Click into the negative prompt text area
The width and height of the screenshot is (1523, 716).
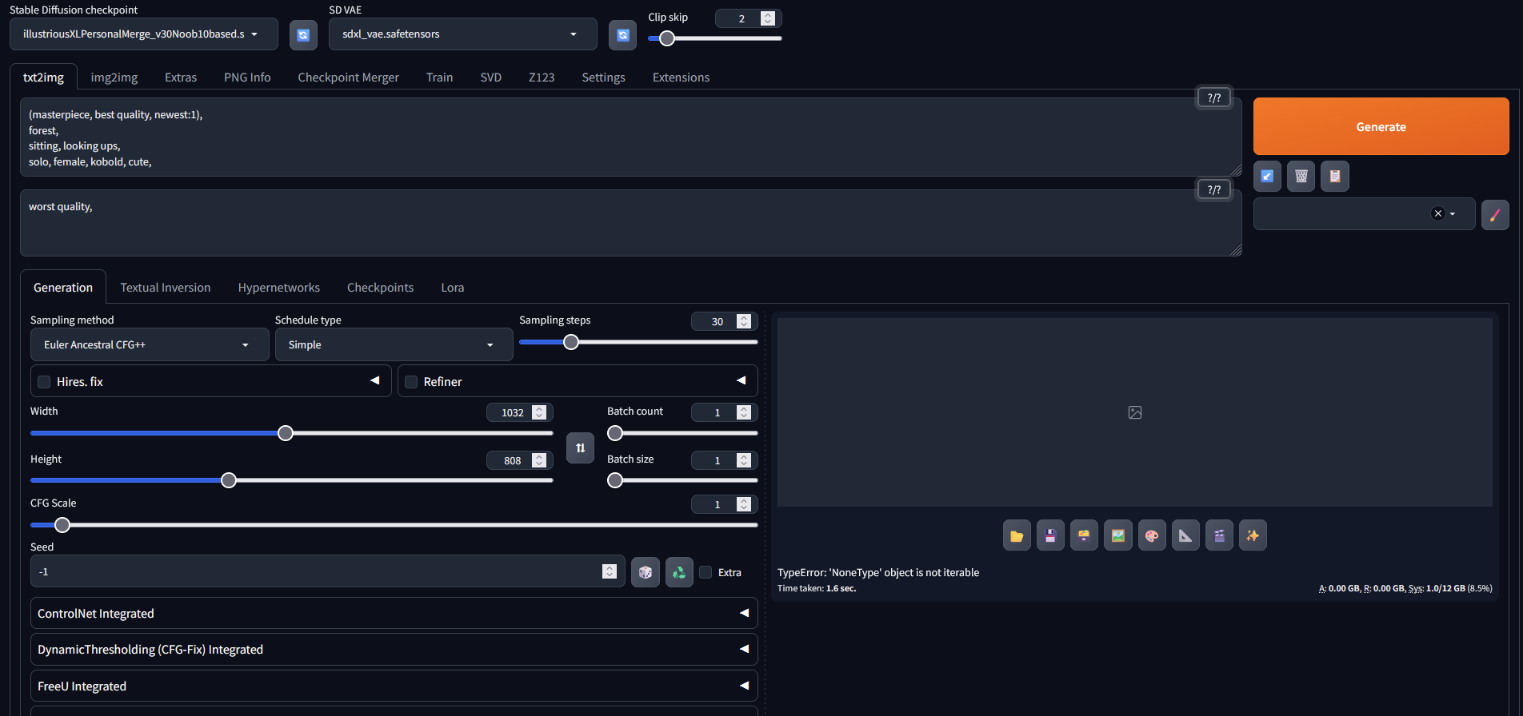coord(630,223)
